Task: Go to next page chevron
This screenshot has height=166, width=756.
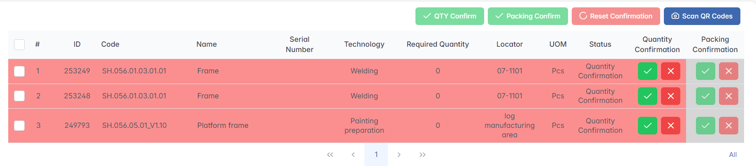Action: coord(399,155)
